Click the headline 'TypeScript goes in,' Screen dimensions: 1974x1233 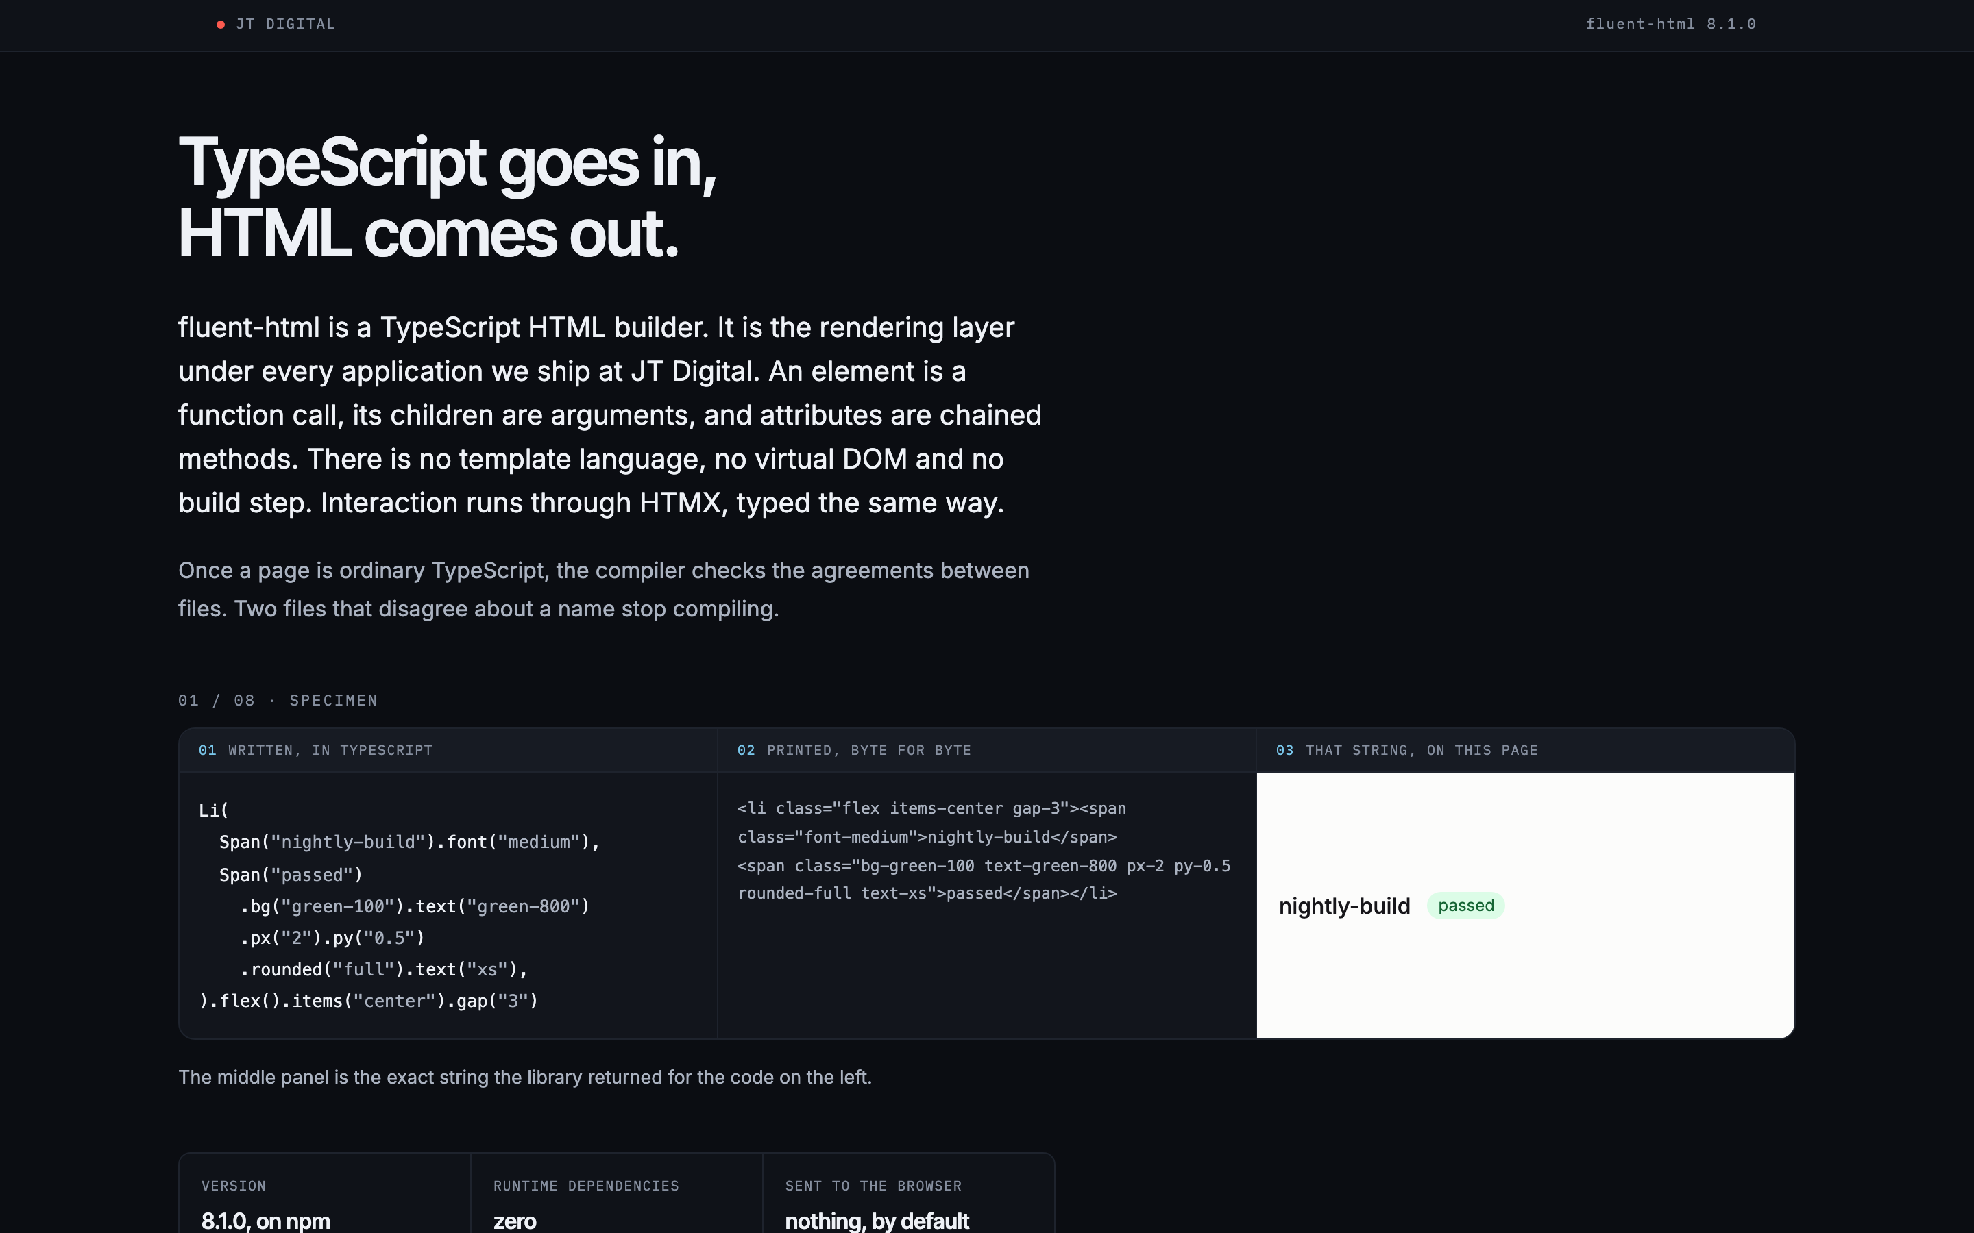[x=447, y=163]
